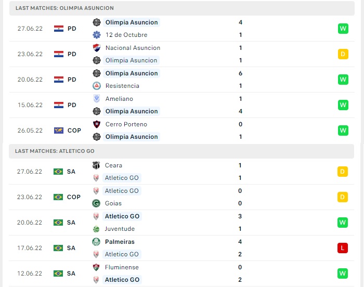This screenshot has width=364, height=287.
Task: Click the Resistencia club crest icon
Action: tap(97, 86)
